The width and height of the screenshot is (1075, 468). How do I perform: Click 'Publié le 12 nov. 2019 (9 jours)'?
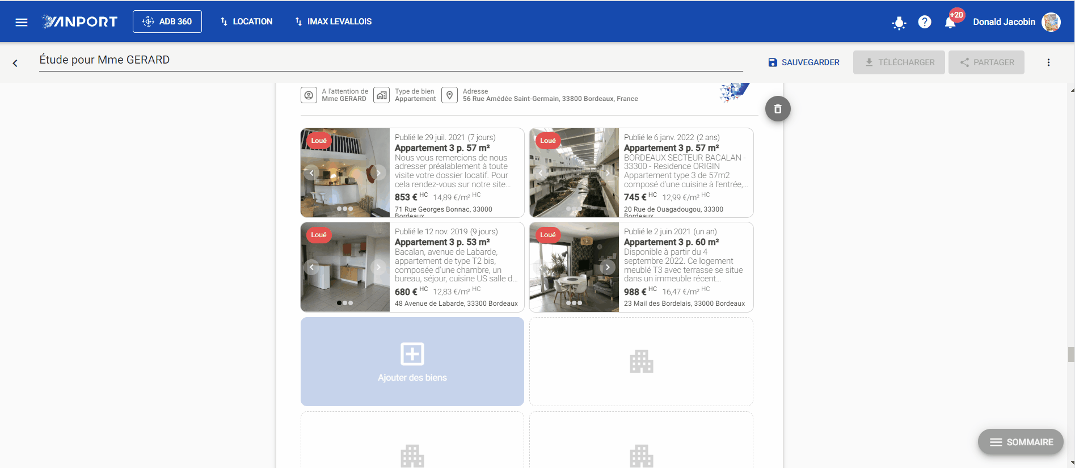(x=446, y=232)
